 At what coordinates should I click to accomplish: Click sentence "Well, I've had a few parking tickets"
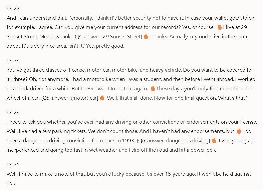(47, 131)
